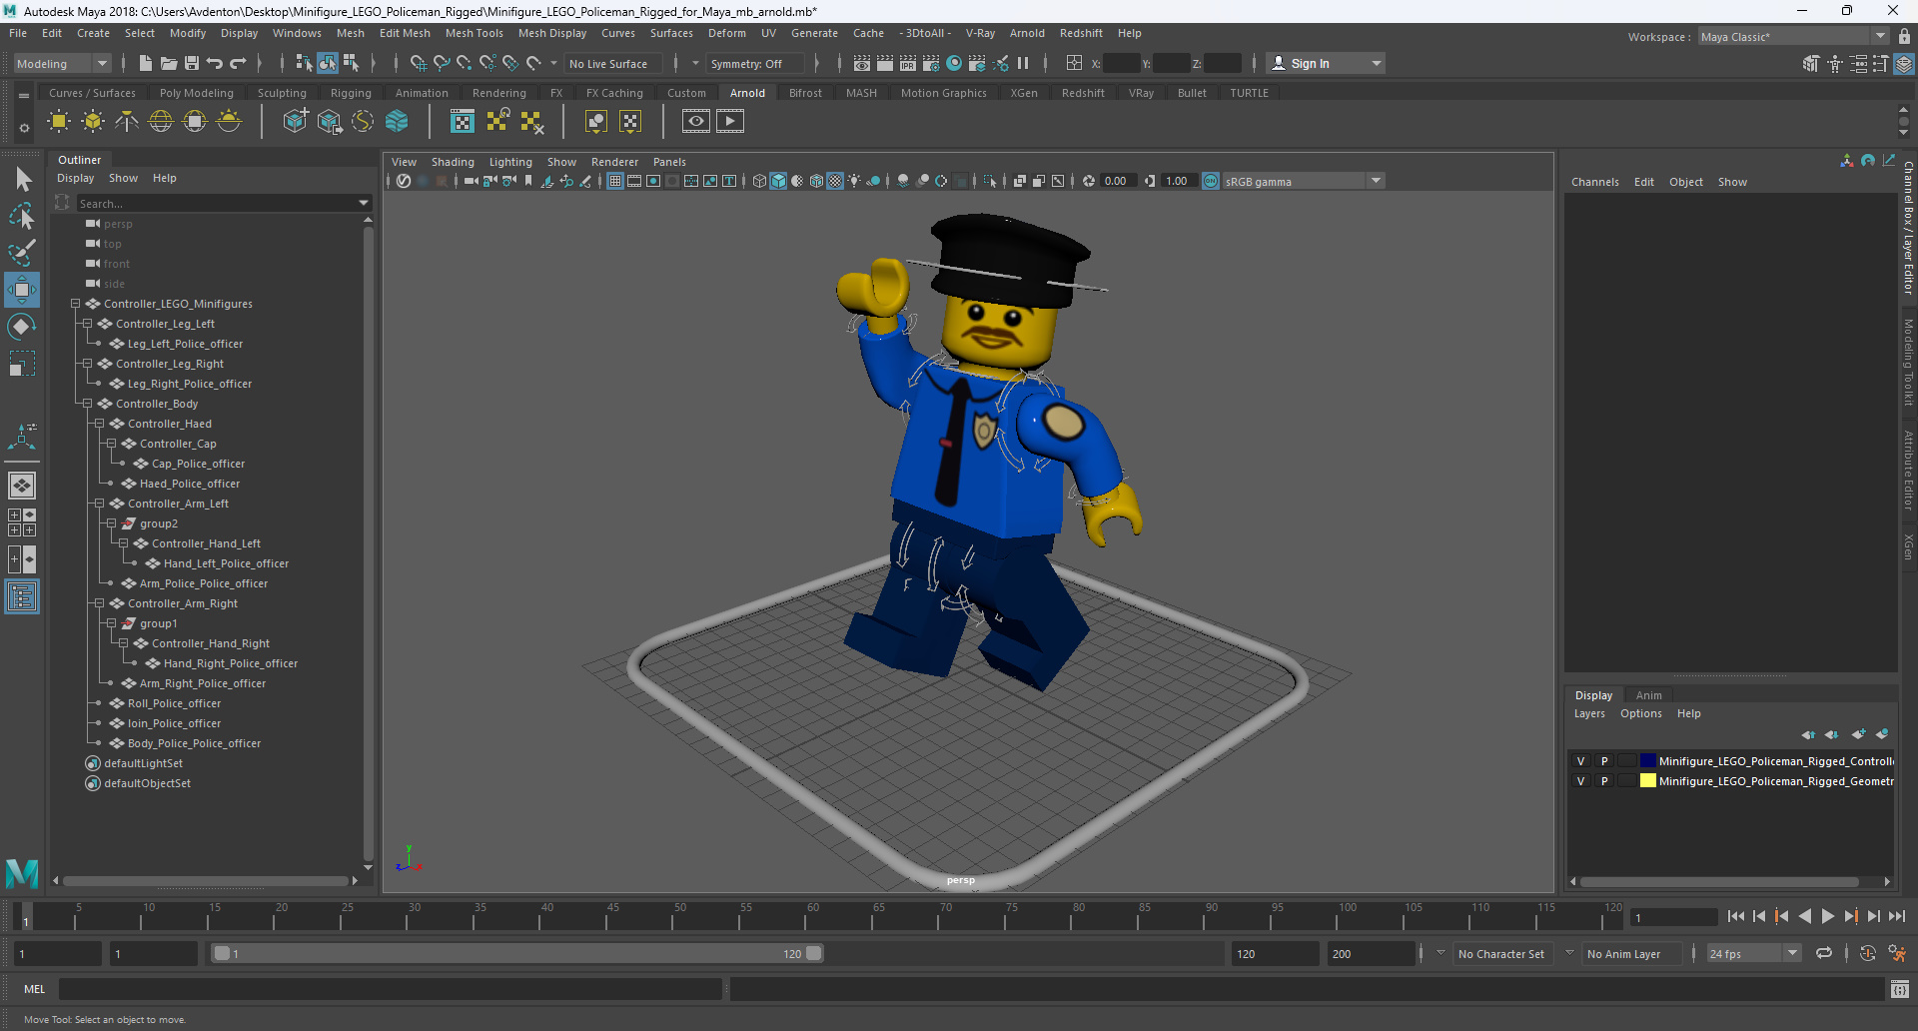Toggle visibility V of Controllers layer
Image resolution: width=1918 pixels, height=1031 pixels.
click(1580, 761)
